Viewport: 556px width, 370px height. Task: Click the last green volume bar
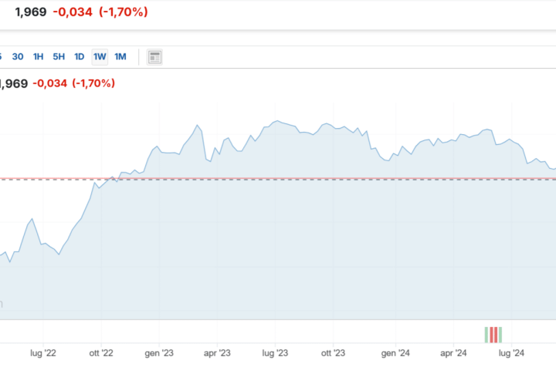pos(500,335)
